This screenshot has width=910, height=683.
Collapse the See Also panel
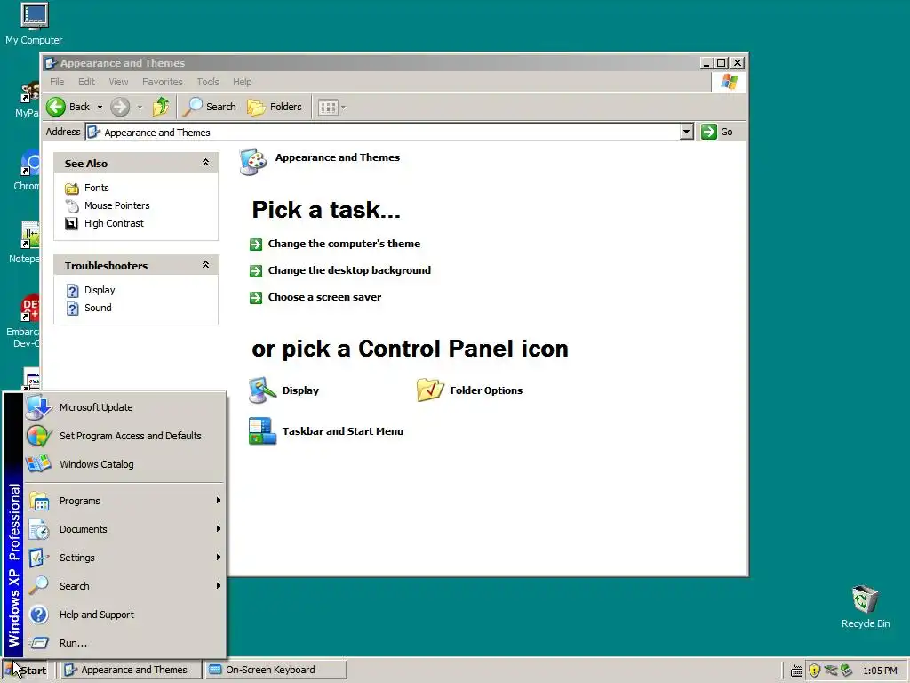205,164
